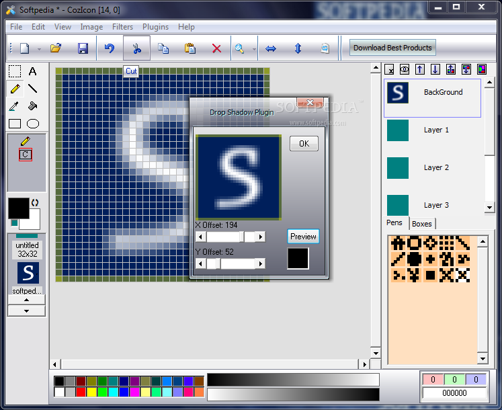Select the Ellipse shape tool
This screenshot has width=502, height=410.
click(x=33, y=124)
